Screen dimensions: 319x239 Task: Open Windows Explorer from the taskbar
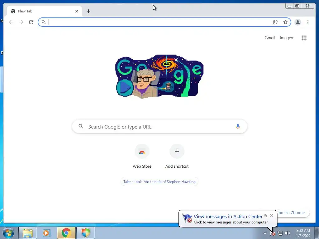[x=28, y=233]
